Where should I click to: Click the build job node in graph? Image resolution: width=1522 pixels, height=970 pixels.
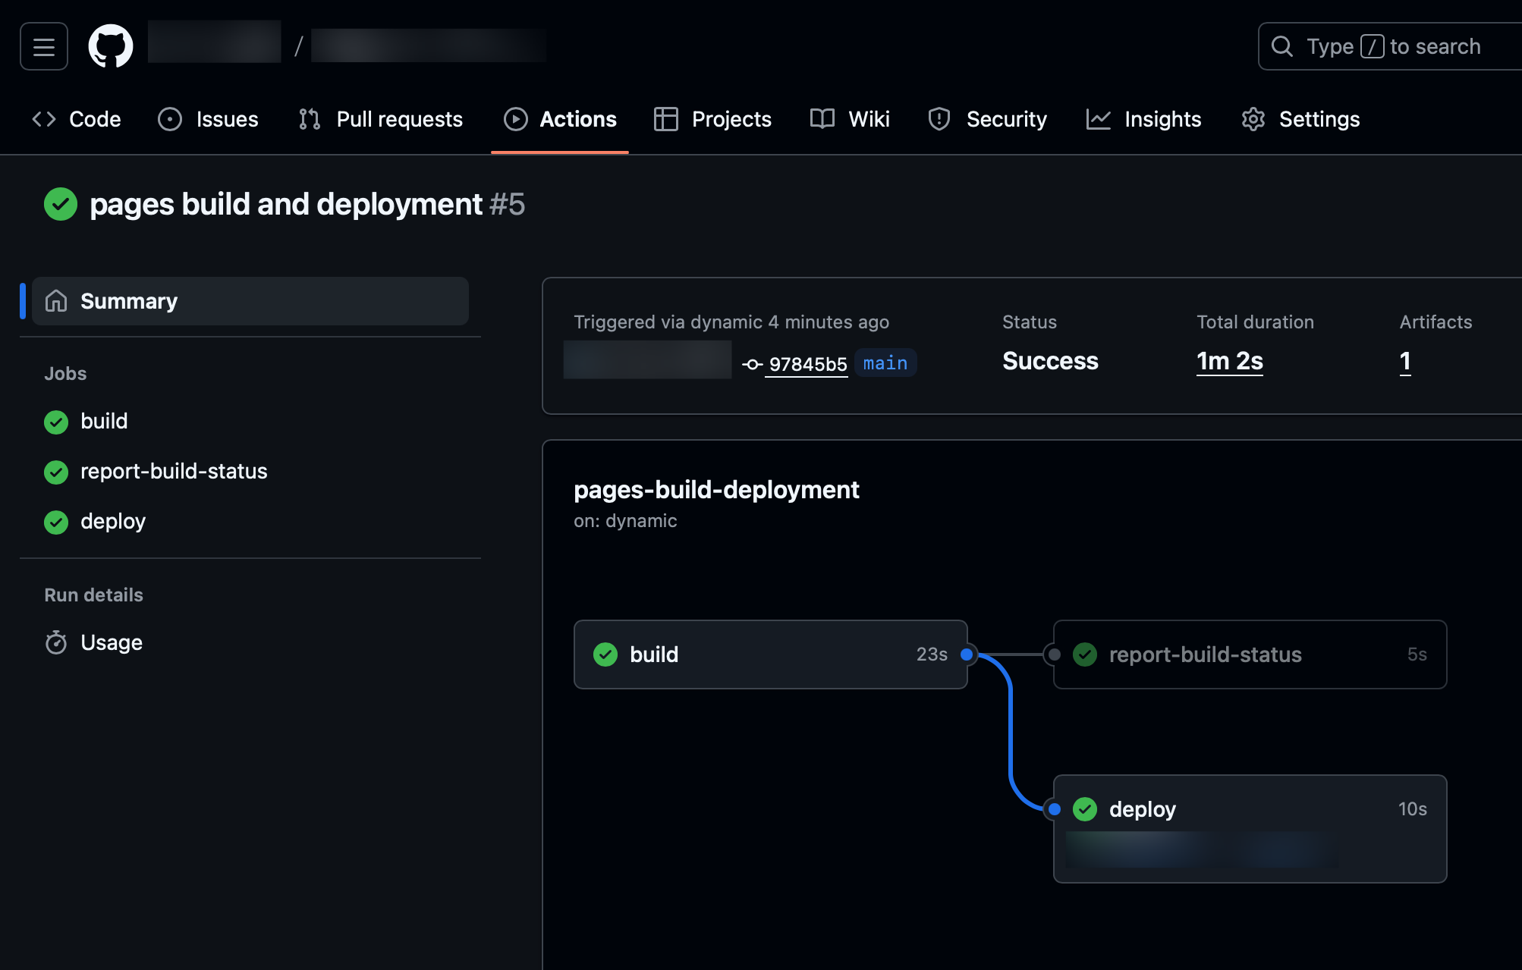tap(771, 655)
